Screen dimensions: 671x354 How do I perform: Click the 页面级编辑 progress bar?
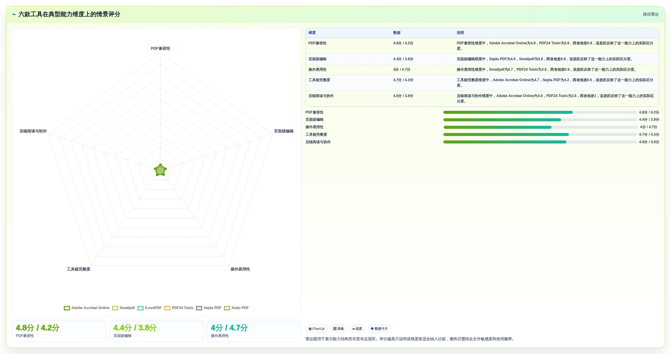tap(540, 120)
